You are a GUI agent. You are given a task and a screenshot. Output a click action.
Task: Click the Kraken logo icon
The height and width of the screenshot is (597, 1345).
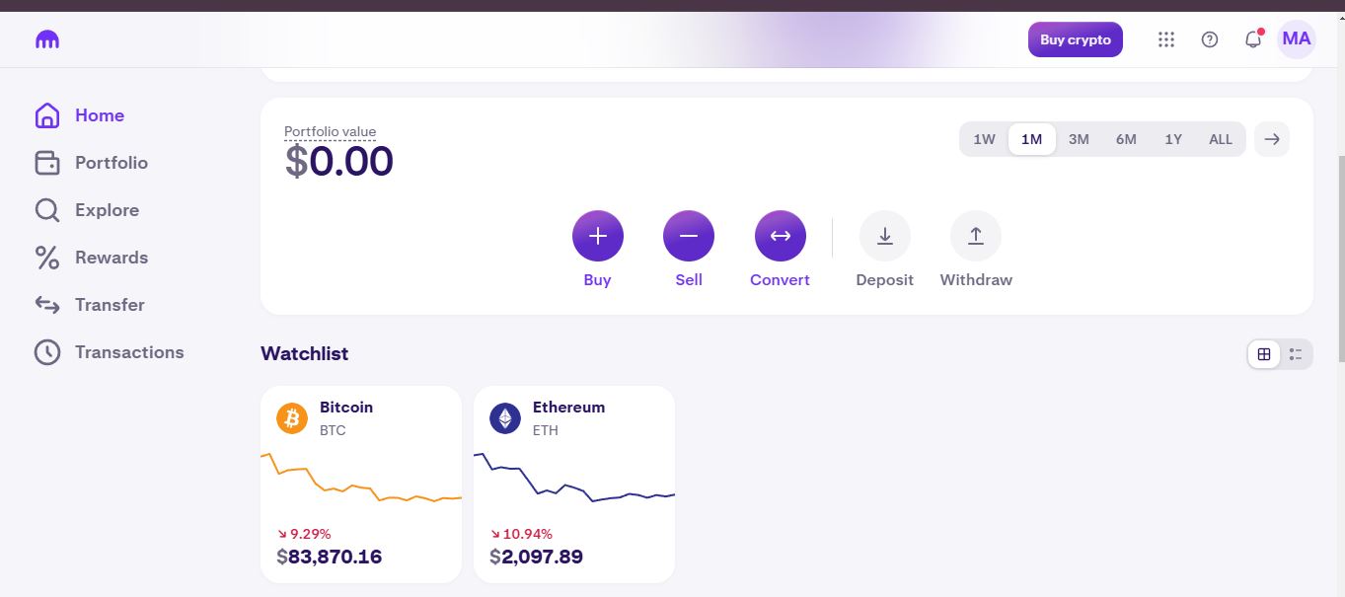(x=47, y=40)
